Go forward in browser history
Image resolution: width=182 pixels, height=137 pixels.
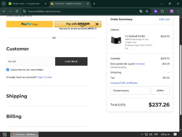[10, 11]
